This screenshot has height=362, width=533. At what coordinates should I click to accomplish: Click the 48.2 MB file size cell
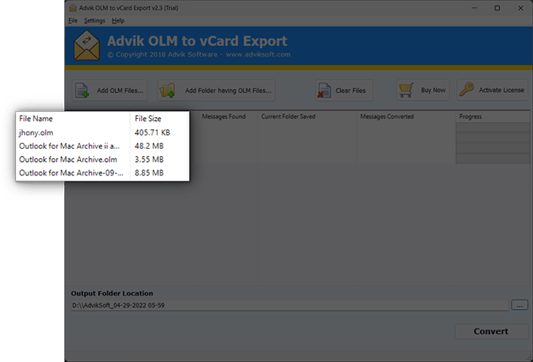click(x=149, y=146)
